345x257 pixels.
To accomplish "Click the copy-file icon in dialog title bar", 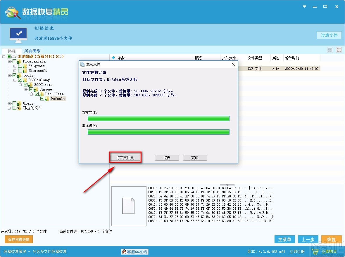I will (83, 64).
